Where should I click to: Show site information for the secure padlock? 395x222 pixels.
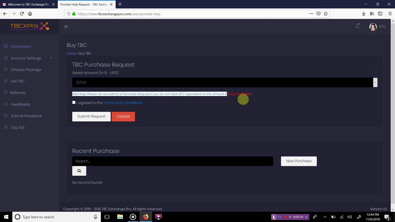(74, 14)
